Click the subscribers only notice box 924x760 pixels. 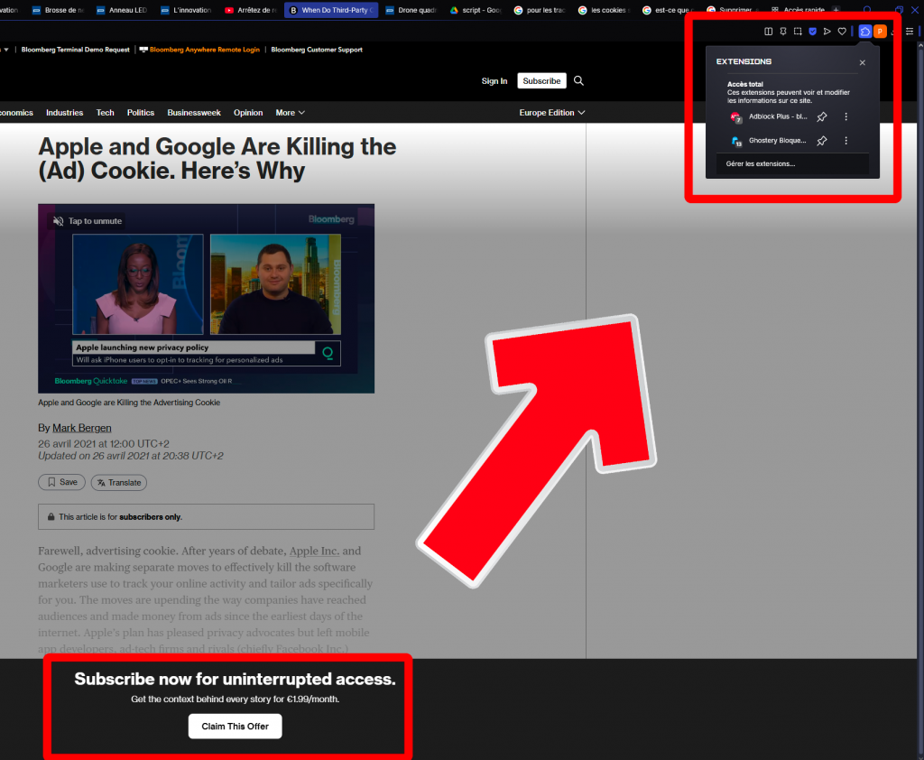tap(207, 517)
